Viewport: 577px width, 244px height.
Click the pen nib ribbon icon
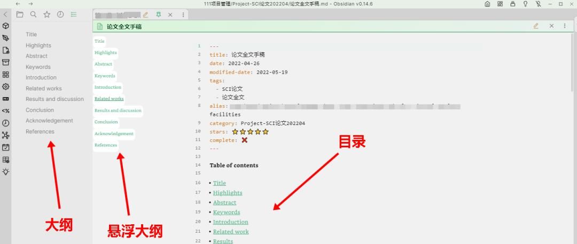[5, 38]
